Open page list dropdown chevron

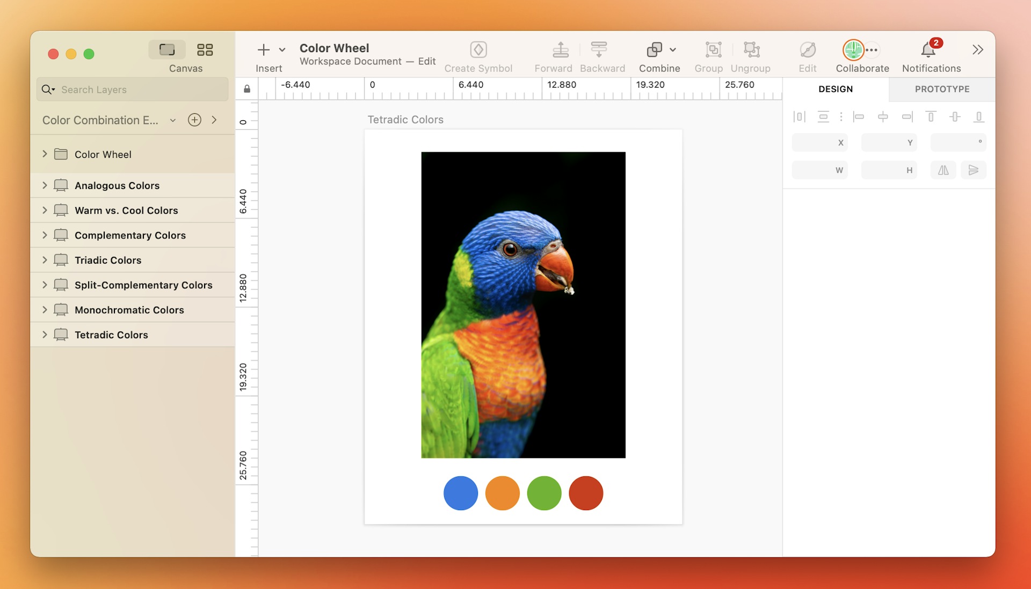pos(173,120)
